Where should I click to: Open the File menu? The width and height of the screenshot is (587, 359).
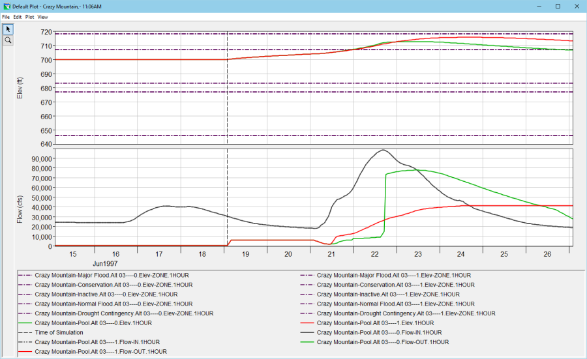click(x=6, y=17)
